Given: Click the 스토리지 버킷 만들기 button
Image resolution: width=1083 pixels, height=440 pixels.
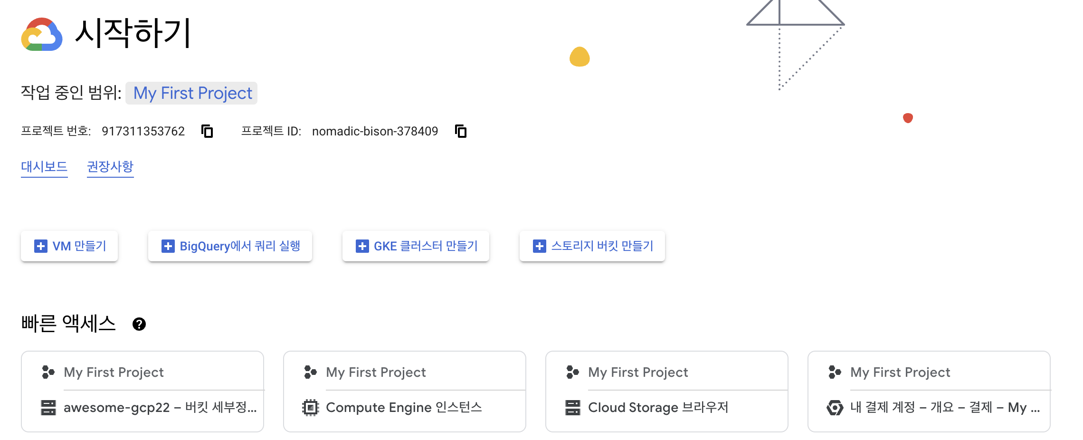Looking at the screenshot, I should 592,246.
